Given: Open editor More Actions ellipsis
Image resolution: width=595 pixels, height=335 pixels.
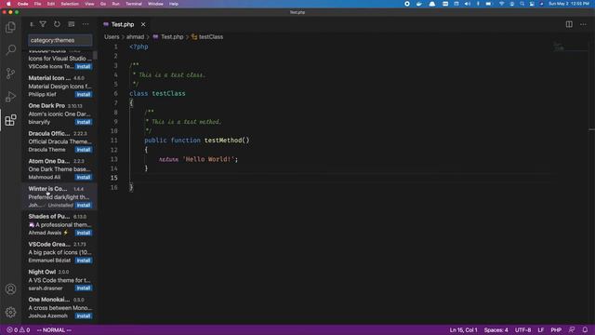Looking at the screenshot, I should [583, 24].
